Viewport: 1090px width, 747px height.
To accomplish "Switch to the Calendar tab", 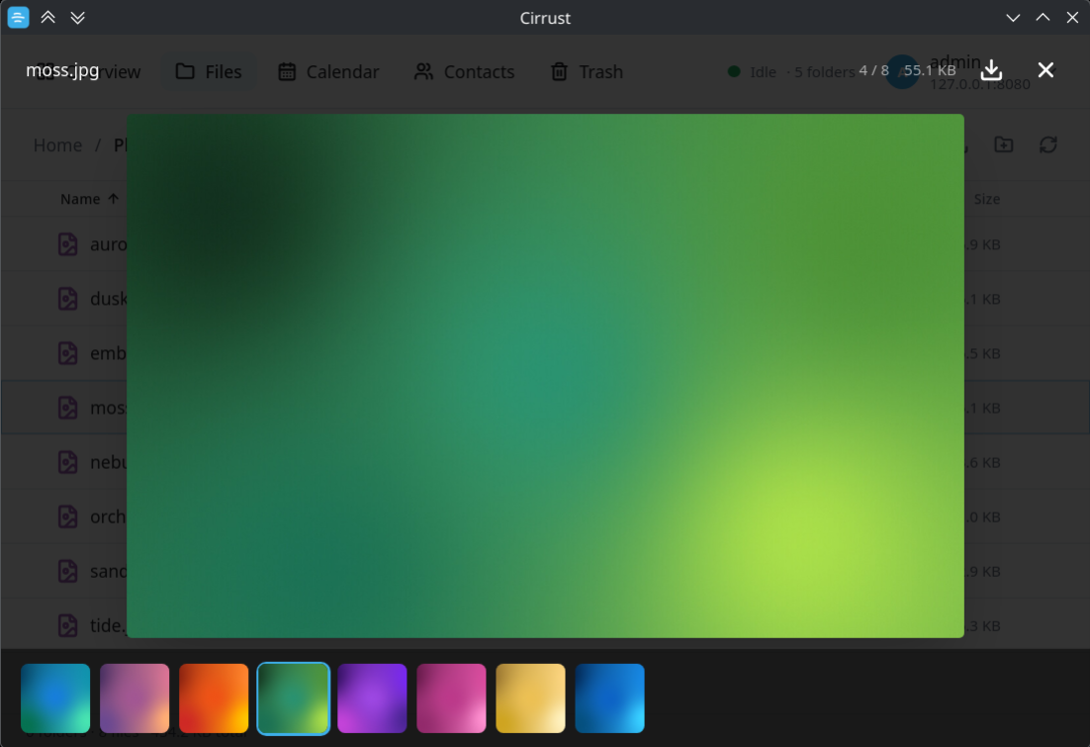I will 328,71.
